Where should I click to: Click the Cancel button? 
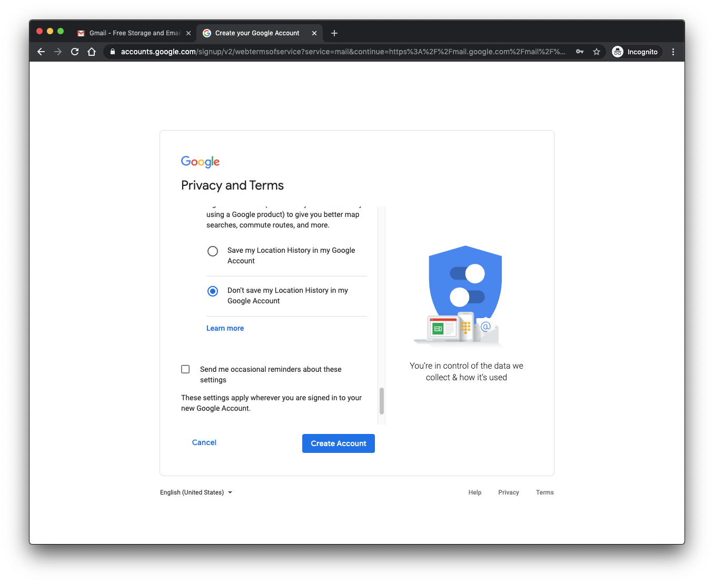(x=204, y=442)
